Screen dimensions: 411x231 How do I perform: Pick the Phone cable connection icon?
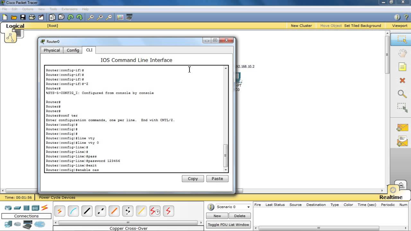coord(128,211)
